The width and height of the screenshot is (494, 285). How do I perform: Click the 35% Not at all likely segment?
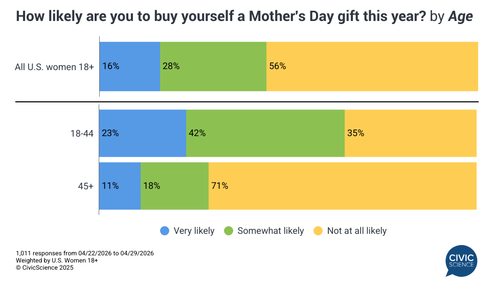(411, 133)
